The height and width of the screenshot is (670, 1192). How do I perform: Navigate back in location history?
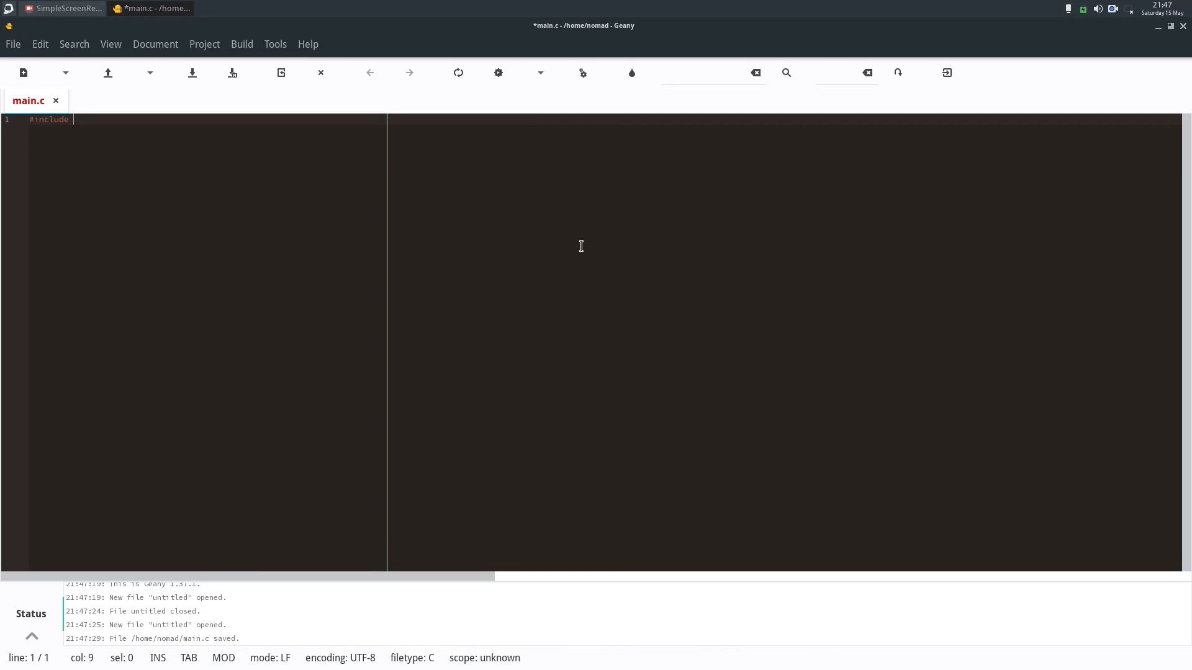[371, 73]
